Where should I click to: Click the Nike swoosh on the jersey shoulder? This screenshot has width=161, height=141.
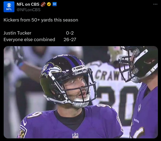coord(25,123)
